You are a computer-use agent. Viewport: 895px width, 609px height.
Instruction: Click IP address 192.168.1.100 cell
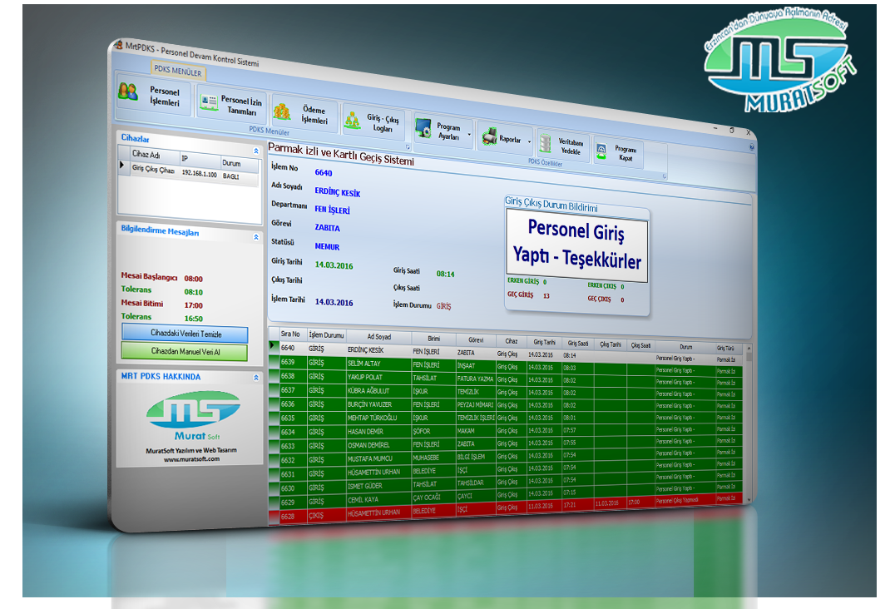coord(199,173)
